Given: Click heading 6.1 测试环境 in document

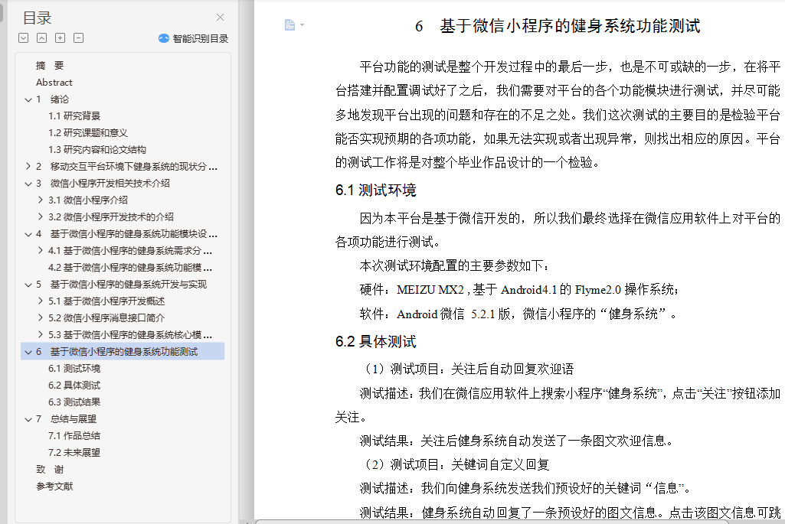Looking at the screenshot, I should point(375,190).
